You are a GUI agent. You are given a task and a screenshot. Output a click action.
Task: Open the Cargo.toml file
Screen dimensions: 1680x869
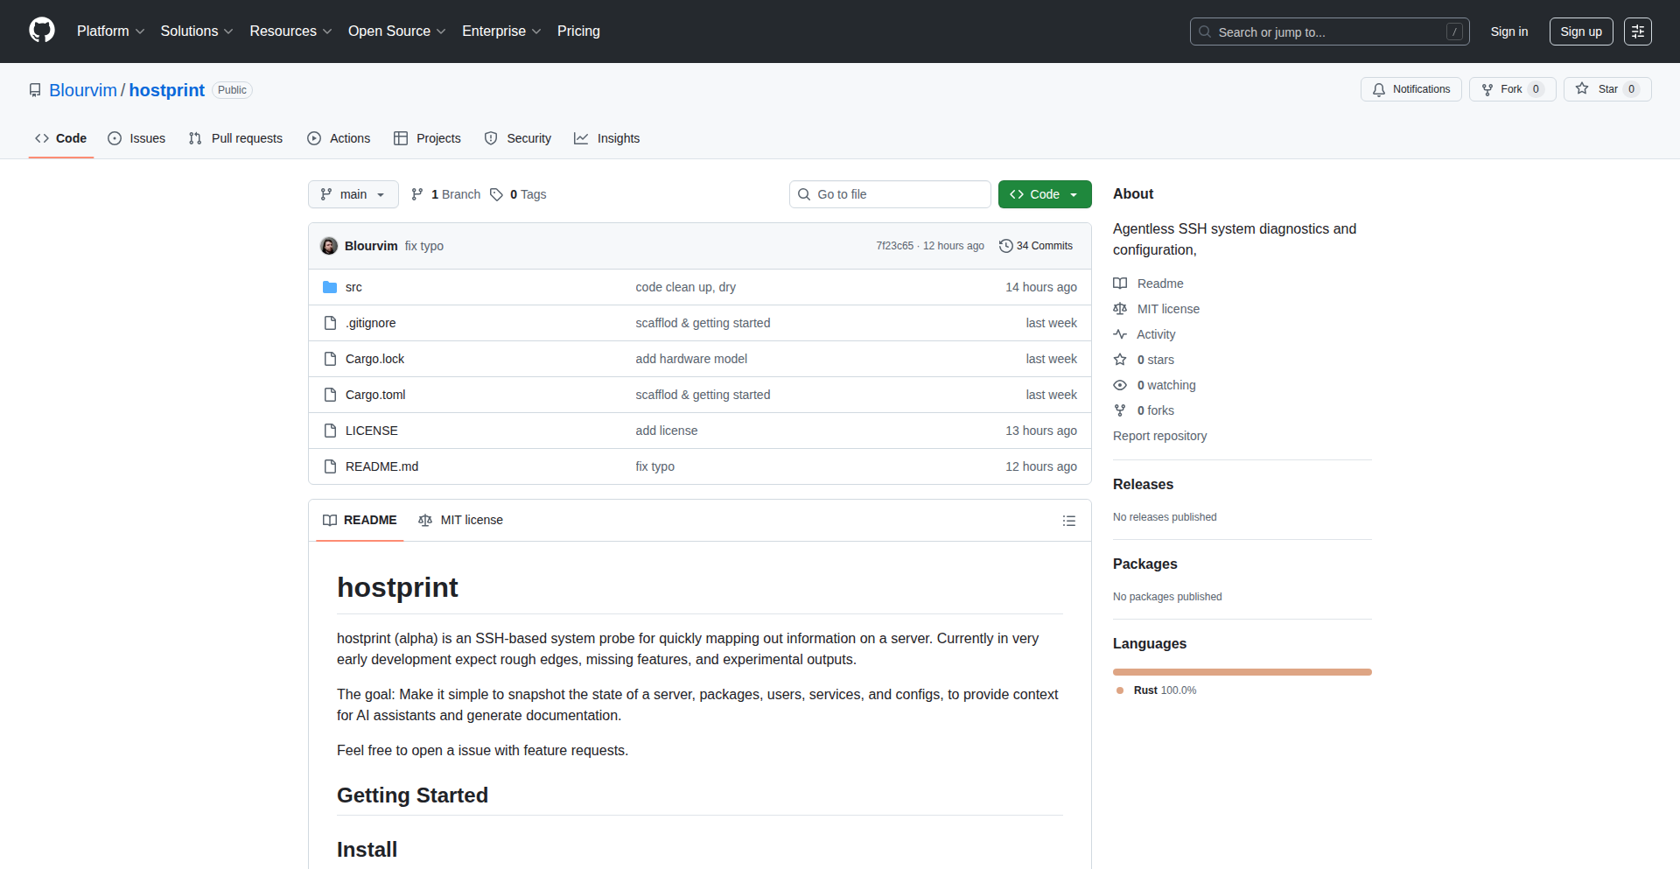[375, 395]
